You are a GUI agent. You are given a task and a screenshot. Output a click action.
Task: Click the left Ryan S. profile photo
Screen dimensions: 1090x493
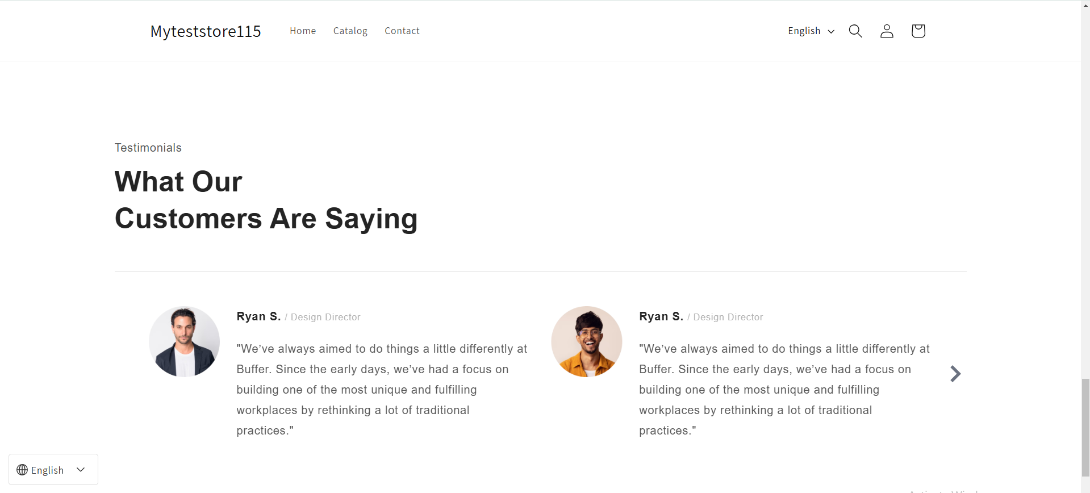pos(184,341)
